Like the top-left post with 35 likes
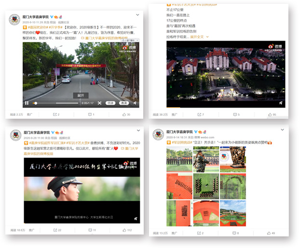299x248 pixels. point(124,114)
